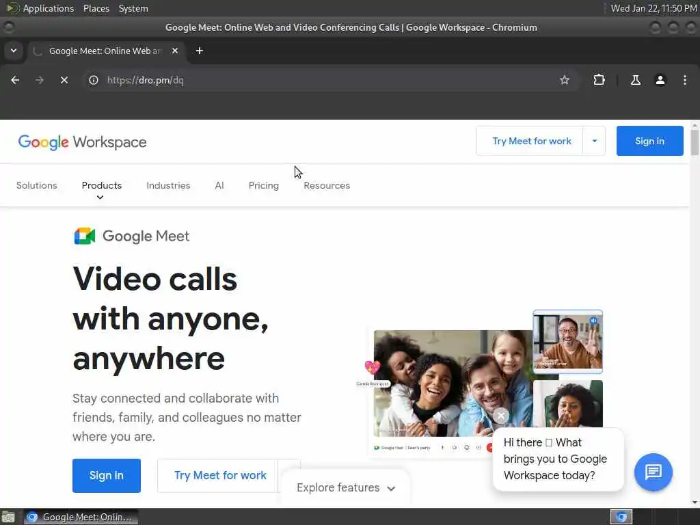Click the Applications menu logo icon

point(12,8)
